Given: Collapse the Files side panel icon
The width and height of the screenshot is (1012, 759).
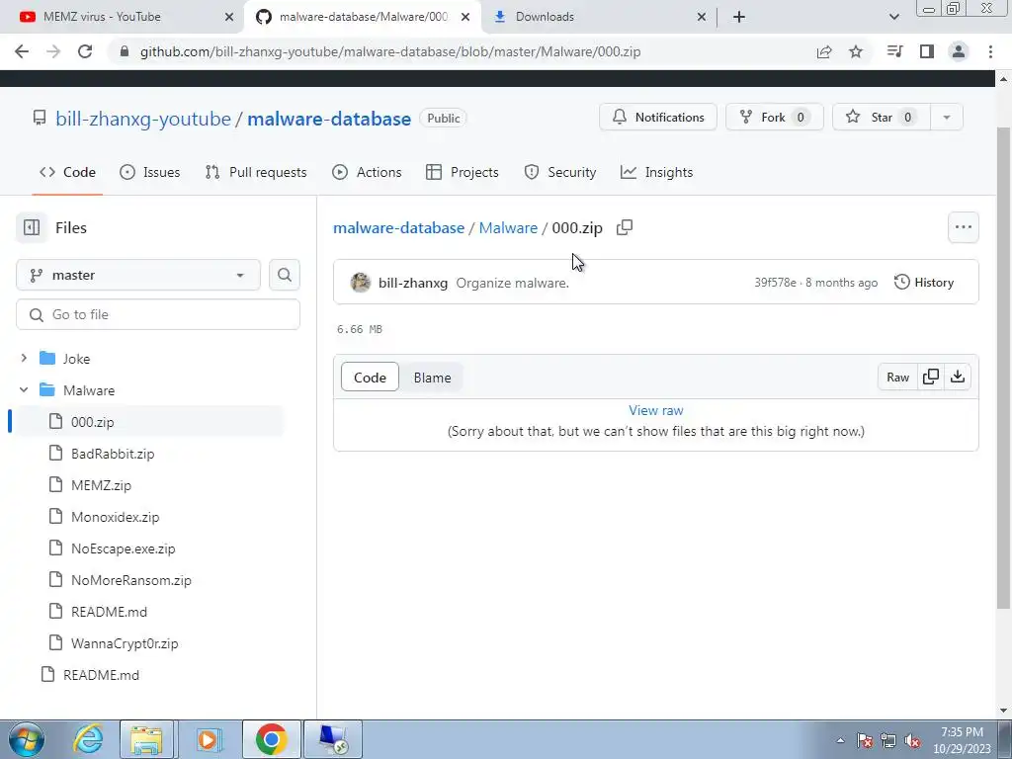Looking at the screenshot, I should click(32, 227).
